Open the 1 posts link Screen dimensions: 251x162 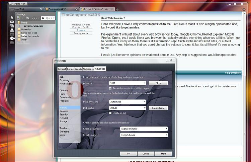point(81,30)
